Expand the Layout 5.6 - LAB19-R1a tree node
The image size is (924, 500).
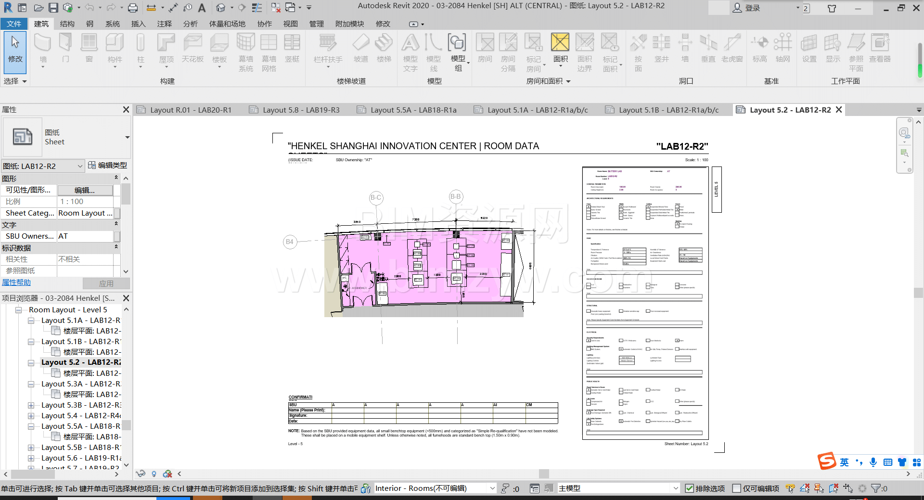[31, 458]
